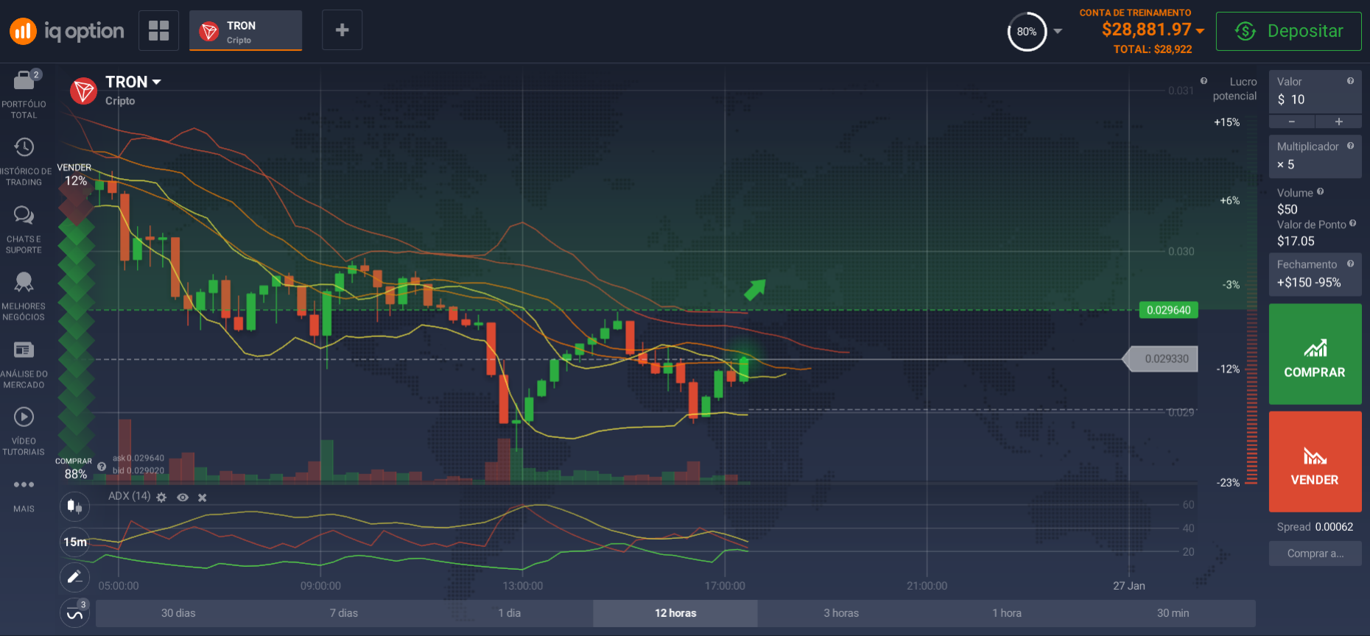This screenshot has height=636, width=1370.
Task: Select the 7 dias time range
Action: (343, 613)
